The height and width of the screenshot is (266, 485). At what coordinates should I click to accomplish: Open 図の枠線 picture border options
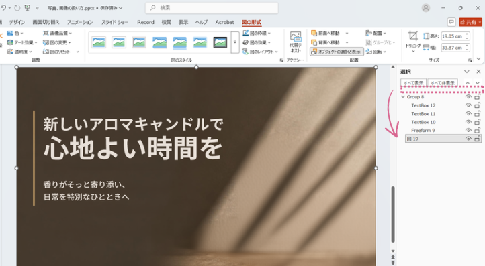(x=257, y=33)
